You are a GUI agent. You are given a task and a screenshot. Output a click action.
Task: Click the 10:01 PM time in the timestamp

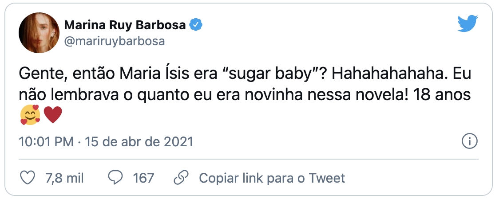(x=46, y=142)
